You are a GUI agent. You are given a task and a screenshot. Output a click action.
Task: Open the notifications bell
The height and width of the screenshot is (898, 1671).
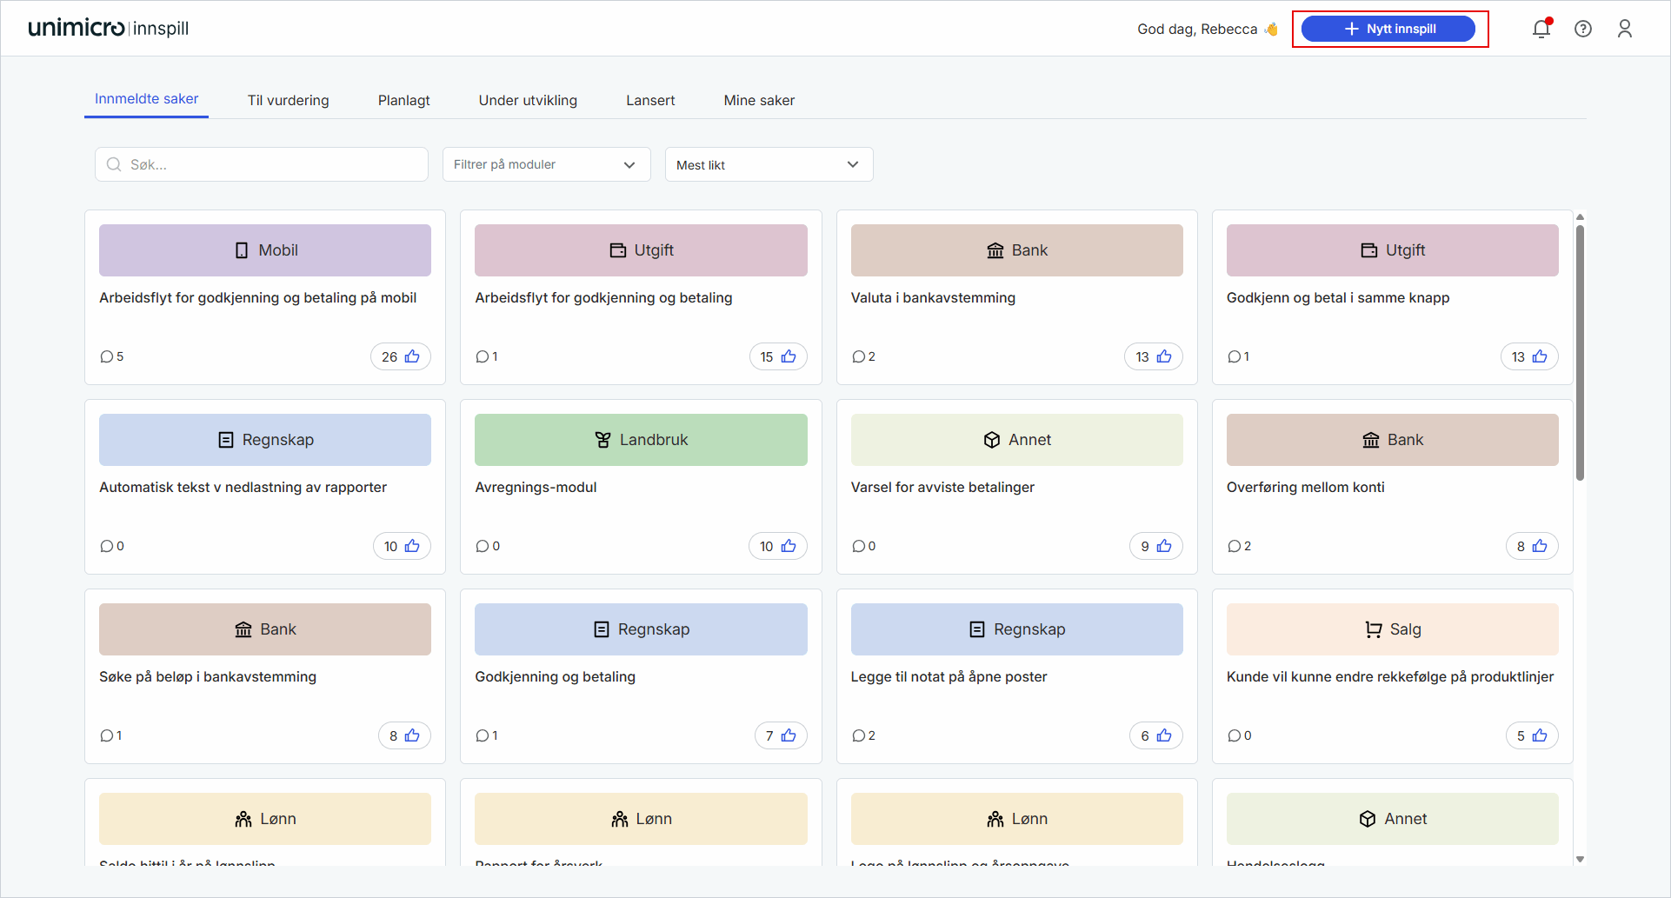click(x=1541, y=29)
